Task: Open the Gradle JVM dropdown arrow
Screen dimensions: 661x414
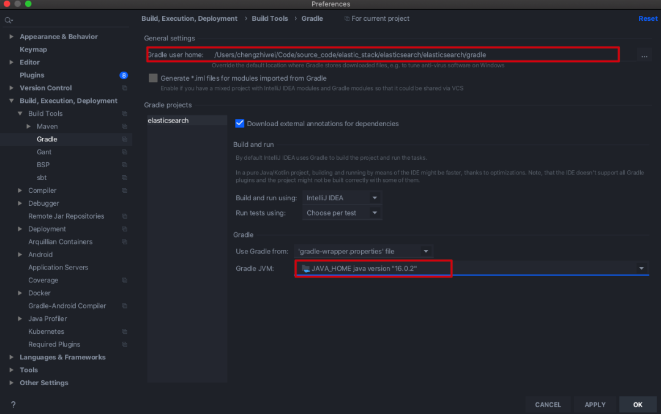Action: click(641, 268)
